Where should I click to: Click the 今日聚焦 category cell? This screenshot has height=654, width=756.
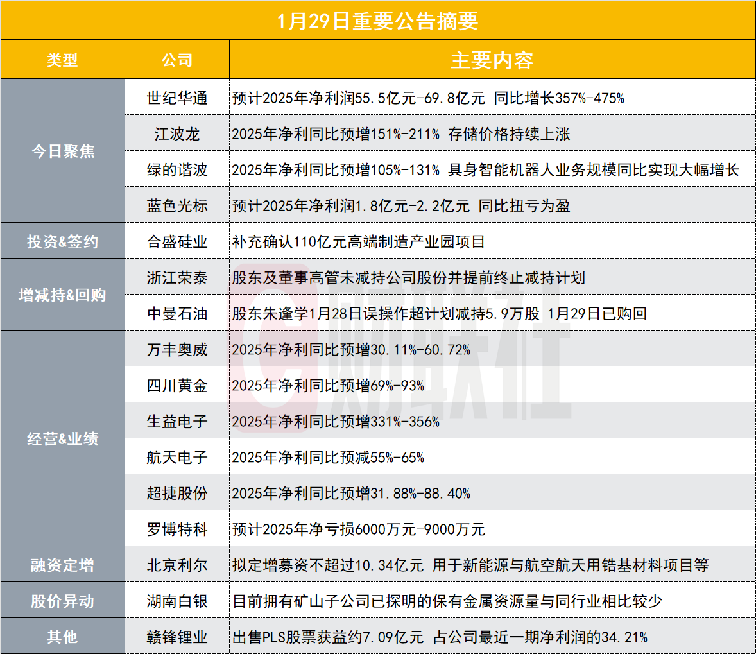click(63, 151)
